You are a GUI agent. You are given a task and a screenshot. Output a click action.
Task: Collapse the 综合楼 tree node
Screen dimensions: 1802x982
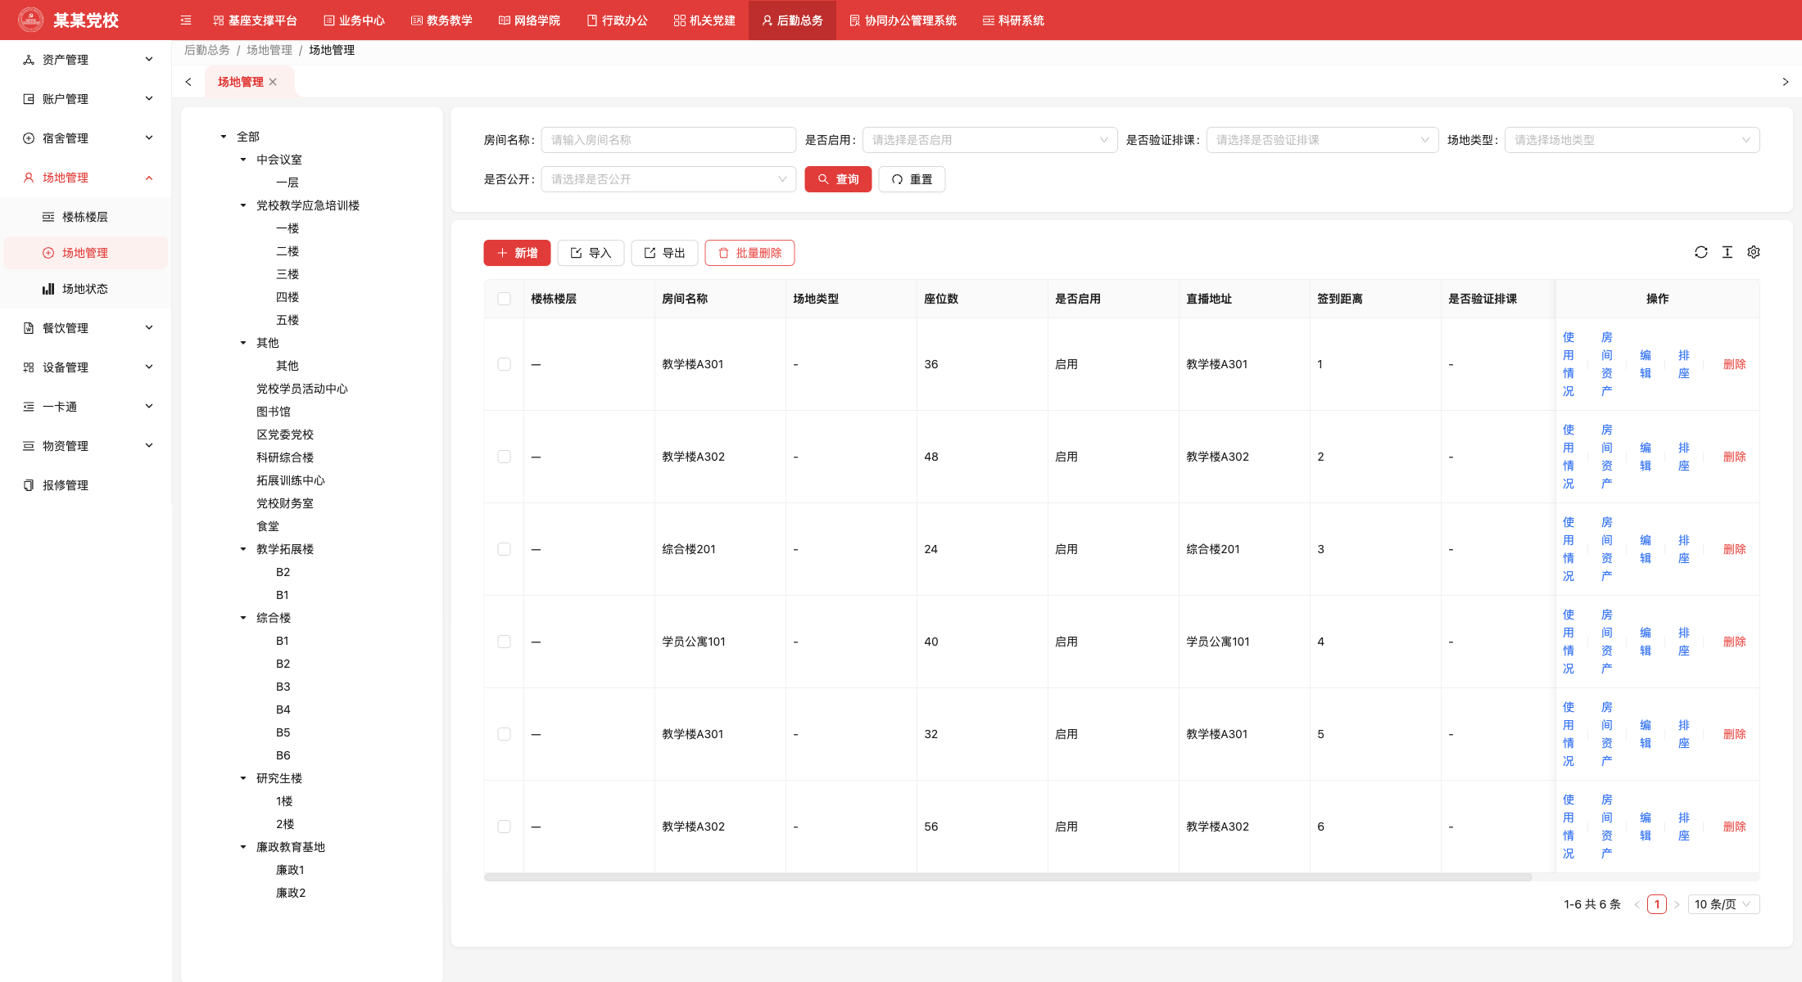243,618
